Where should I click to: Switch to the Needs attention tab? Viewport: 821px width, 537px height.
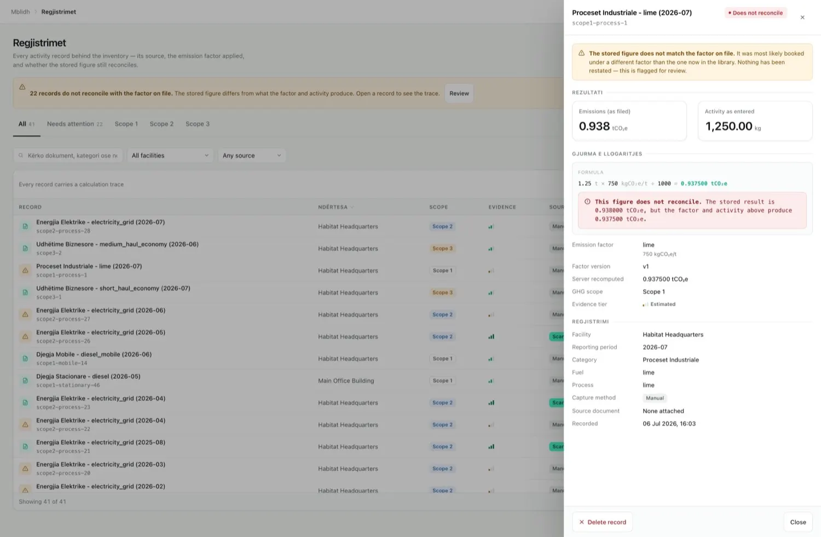pos(75,124)
